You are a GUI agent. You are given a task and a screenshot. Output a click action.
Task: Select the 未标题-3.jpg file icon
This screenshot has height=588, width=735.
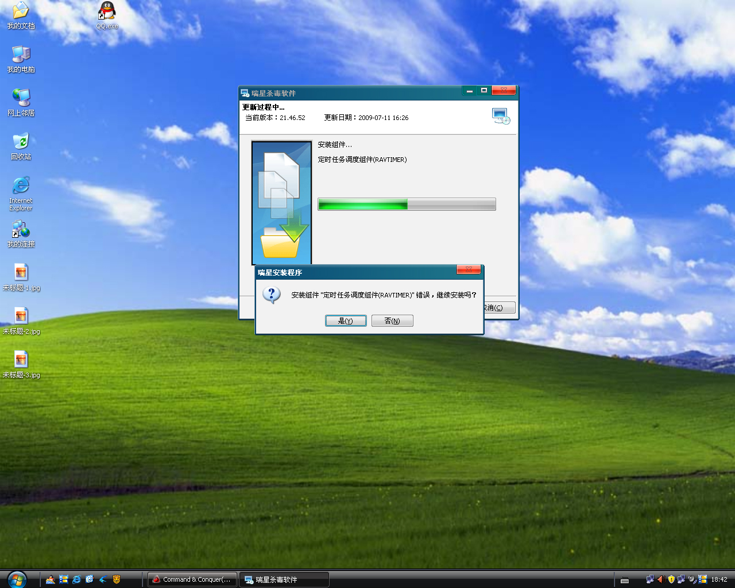(x=21, y=365)
